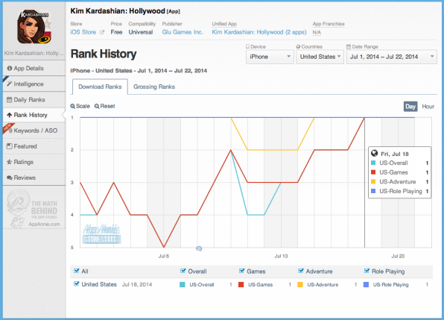Click the Jul 20 axis label
Viewport: 444px width, 320px height.
398,257
